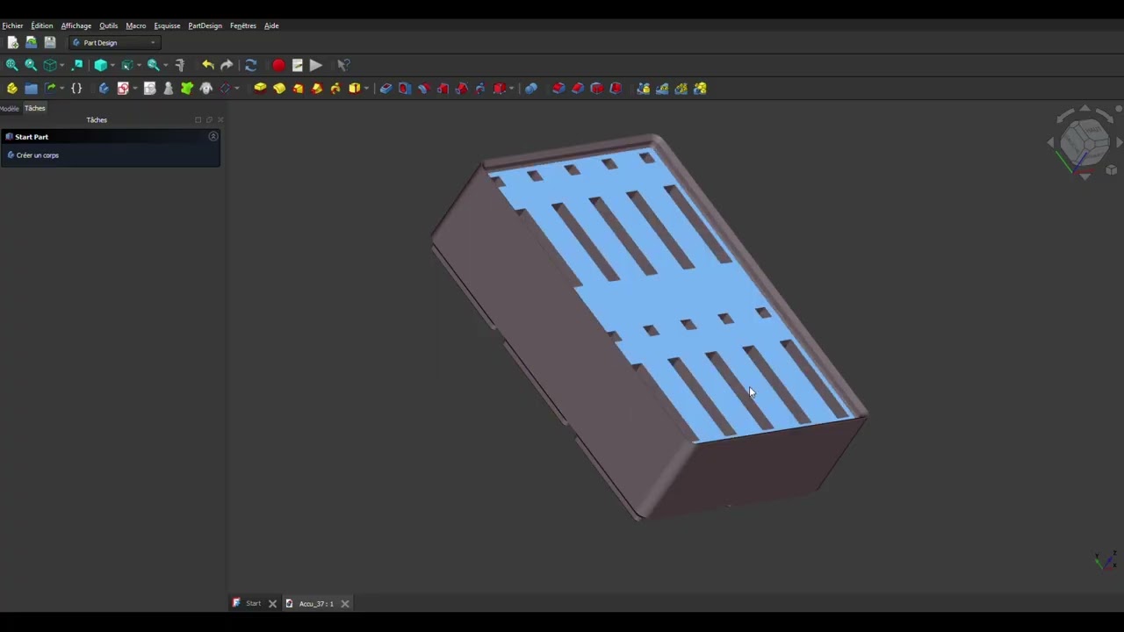
Task: Click the chess pawn Datum Point icon
Action: tap(169, 89)
